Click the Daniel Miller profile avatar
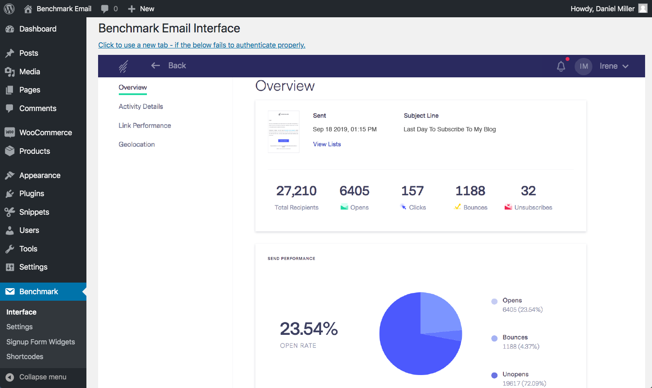The image size is (652, 388). click(642, 9)
